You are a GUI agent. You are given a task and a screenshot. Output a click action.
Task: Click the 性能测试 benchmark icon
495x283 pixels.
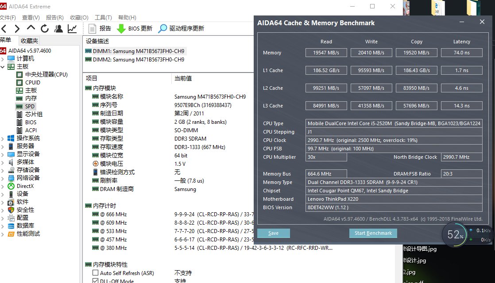(11, 234)
